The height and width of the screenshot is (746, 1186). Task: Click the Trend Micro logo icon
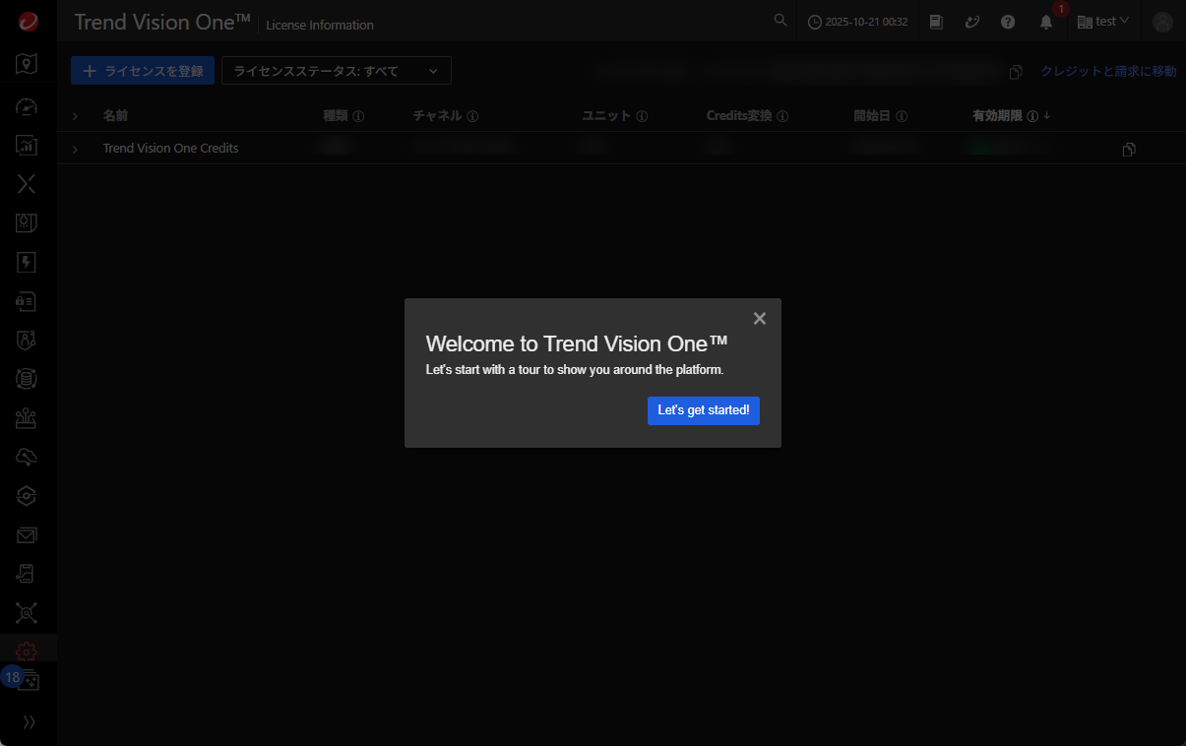28,22
